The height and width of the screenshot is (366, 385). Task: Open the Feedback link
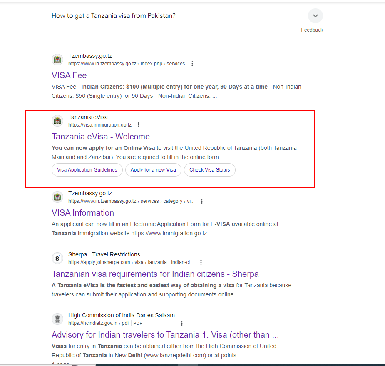tap(312, 30)
